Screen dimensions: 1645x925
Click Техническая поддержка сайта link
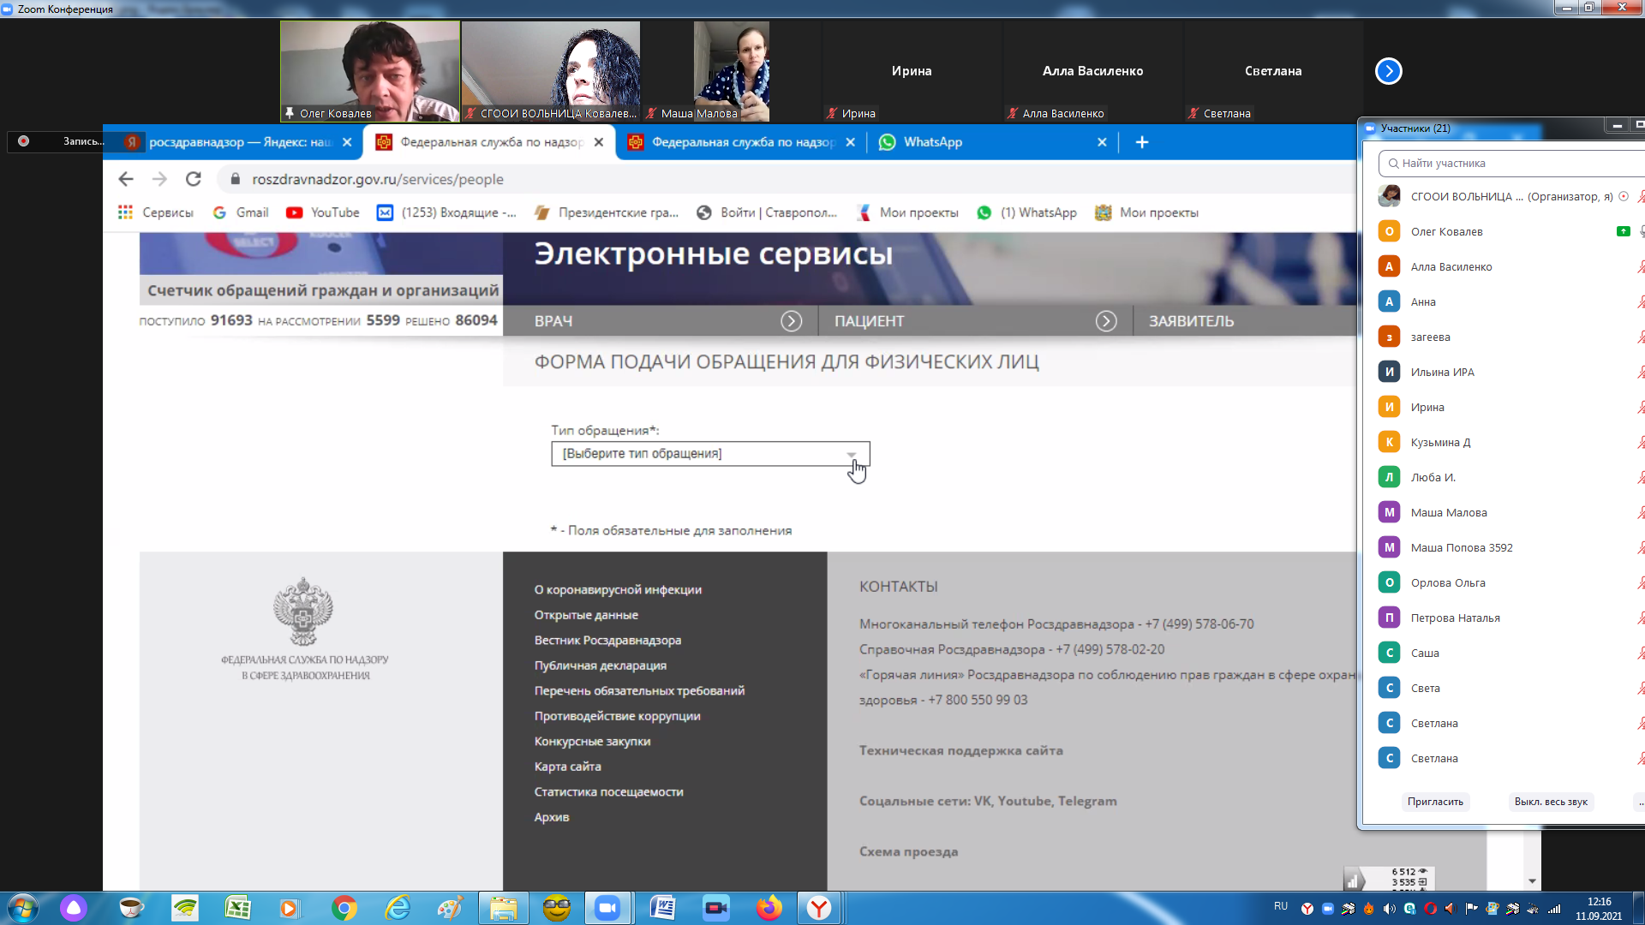[960, 751]
